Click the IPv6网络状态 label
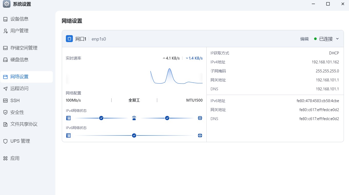The width and height of the screenshot is (349, 195). click(x=76, y=128)
